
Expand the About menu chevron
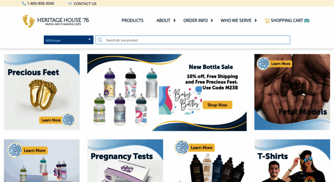tap(175, 21)
